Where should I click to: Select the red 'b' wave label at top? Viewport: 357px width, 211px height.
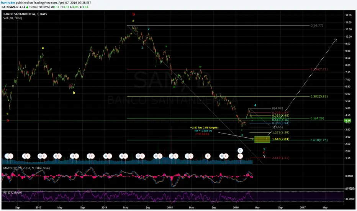pos(134,14)
